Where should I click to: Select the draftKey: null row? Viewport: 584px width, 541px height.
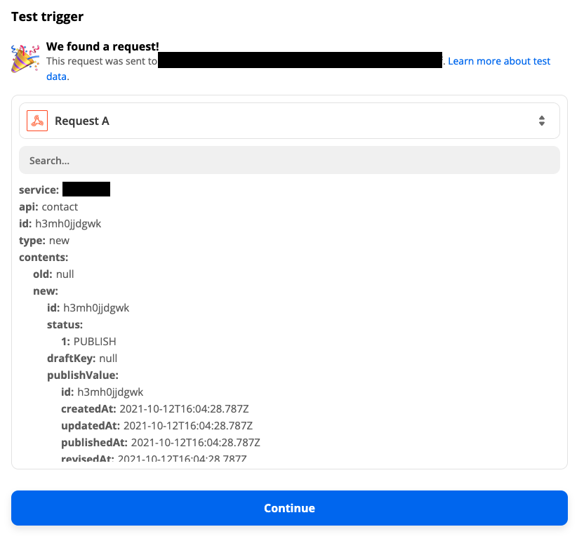[x=82, y=359]
